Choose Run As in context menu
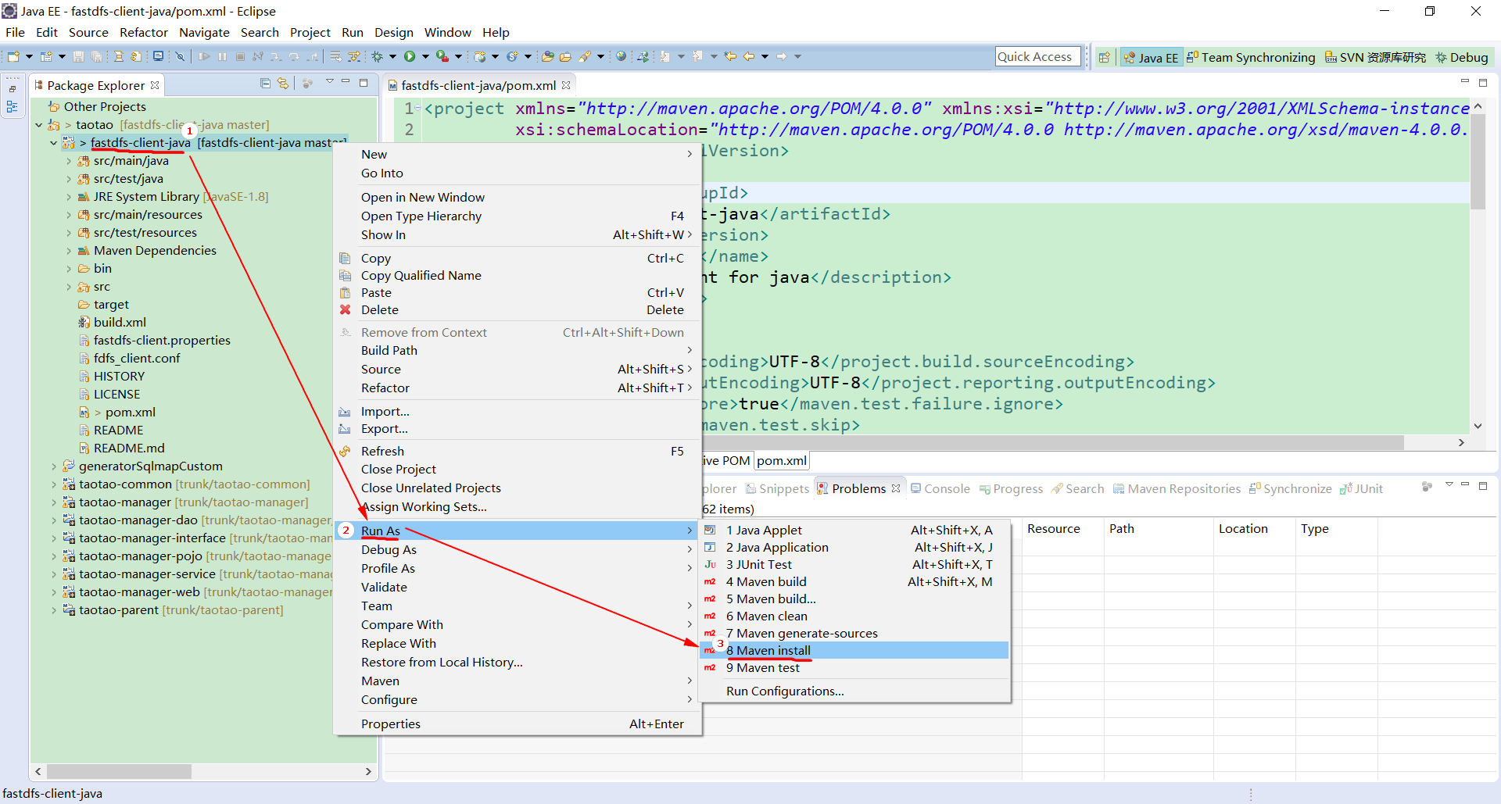Screen dimensions: 1501x804 click(x=517, y=531)
